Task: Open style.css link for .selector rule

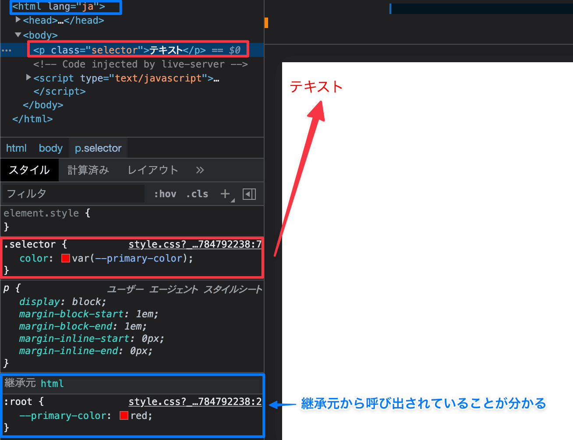Action: [195, 244]
